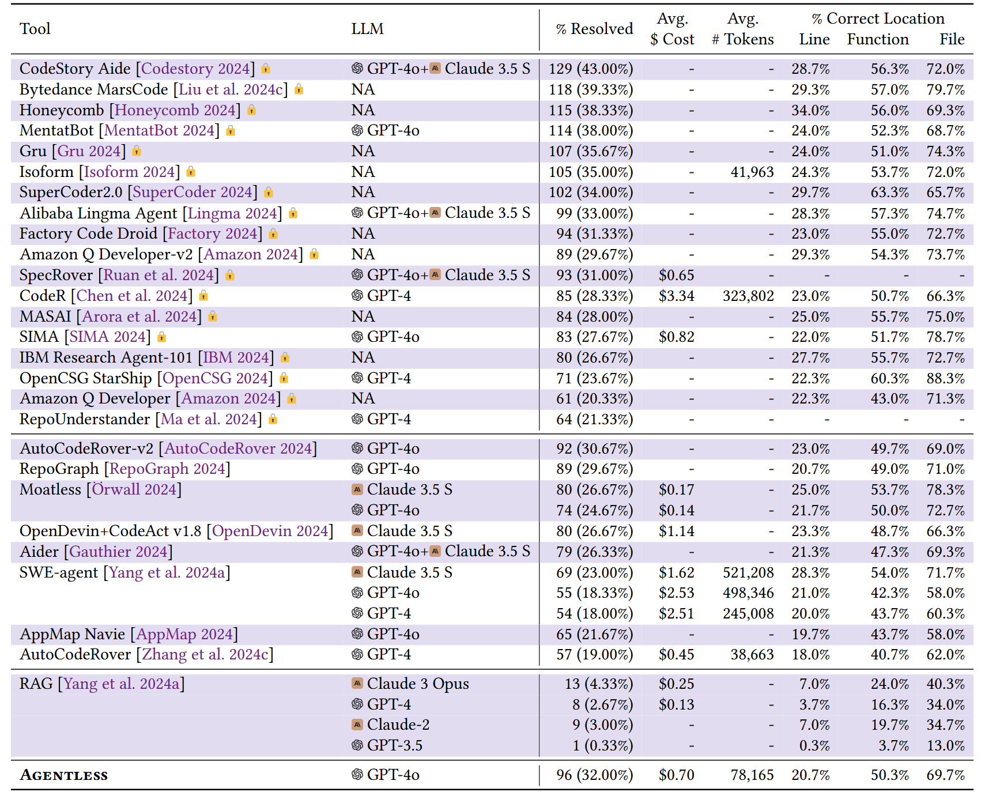Follow the OpenCSG 2024 reference link
981x792 pixels.
pos(215,378)
